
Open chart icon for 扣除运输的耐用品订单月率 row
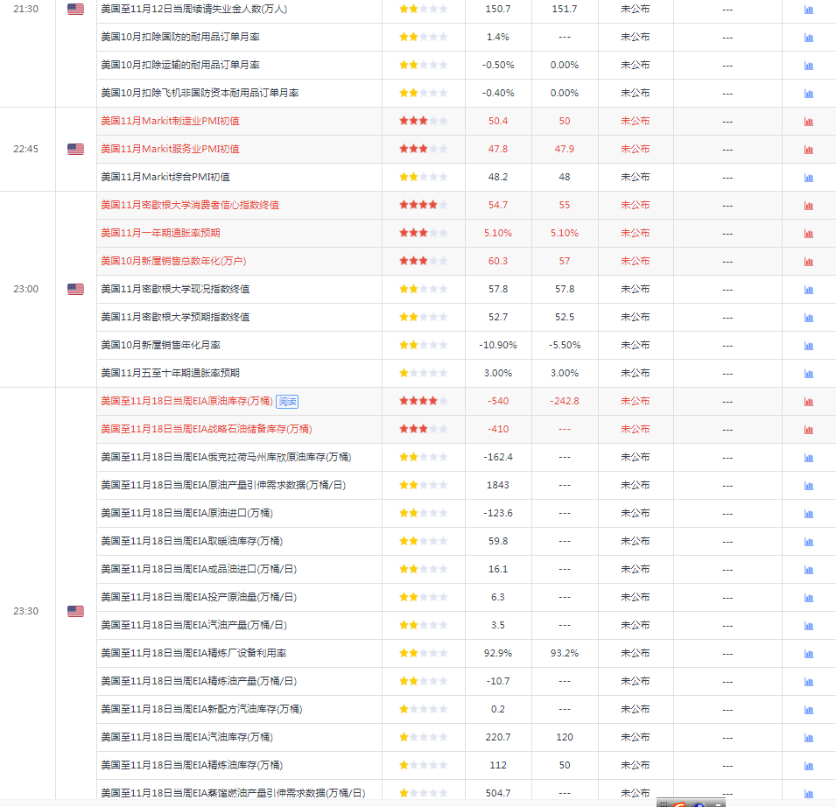click(808, 66)
